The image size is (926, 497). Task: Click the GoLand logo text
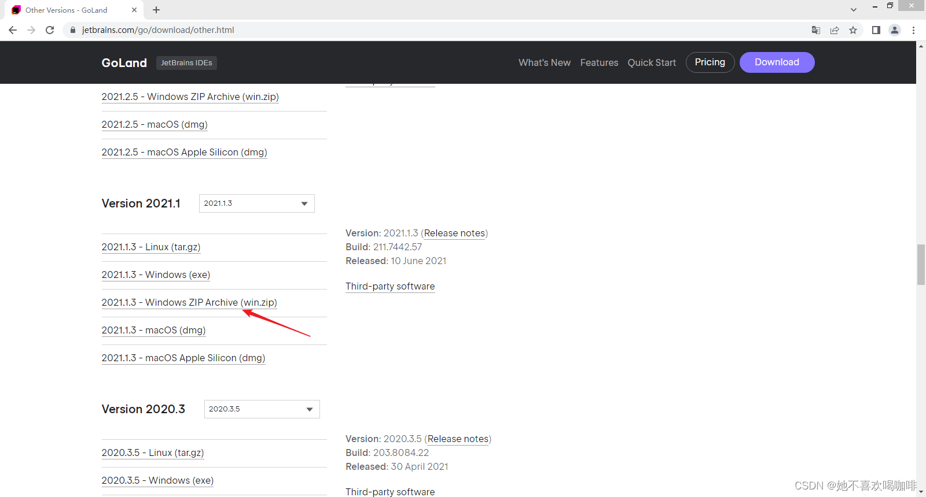[x=124, y=62]
